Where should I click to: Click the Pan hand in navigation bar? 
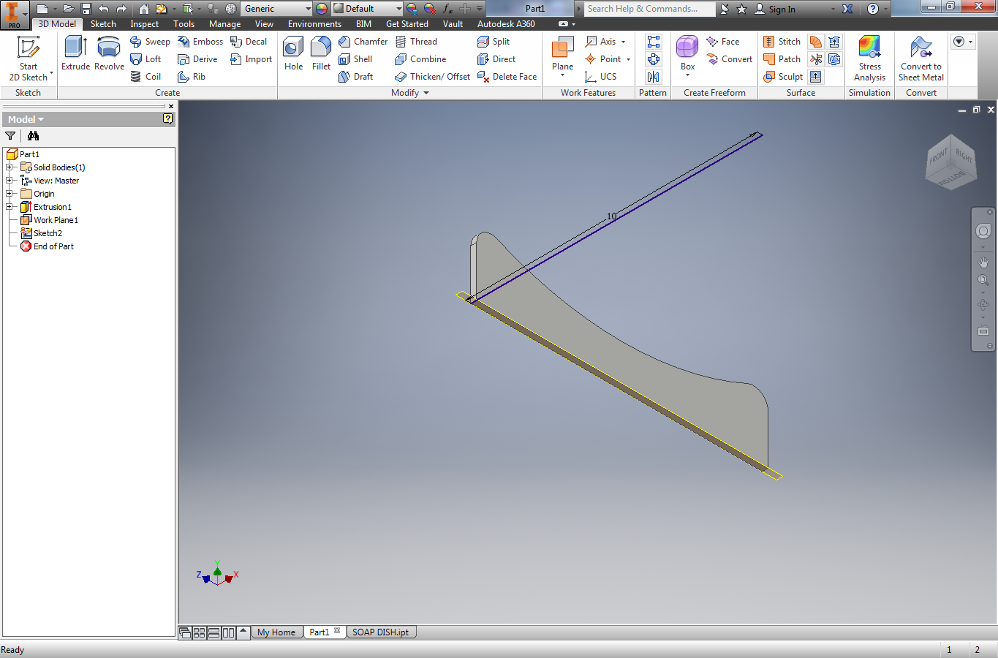tap(983, 262)
